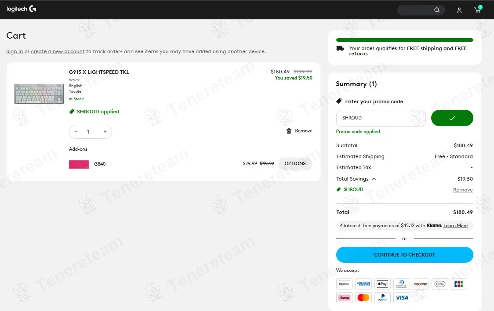The image size is (494, 311).
Task: Open OPTIONS for G840 add-on
Action: pos(295,163)
